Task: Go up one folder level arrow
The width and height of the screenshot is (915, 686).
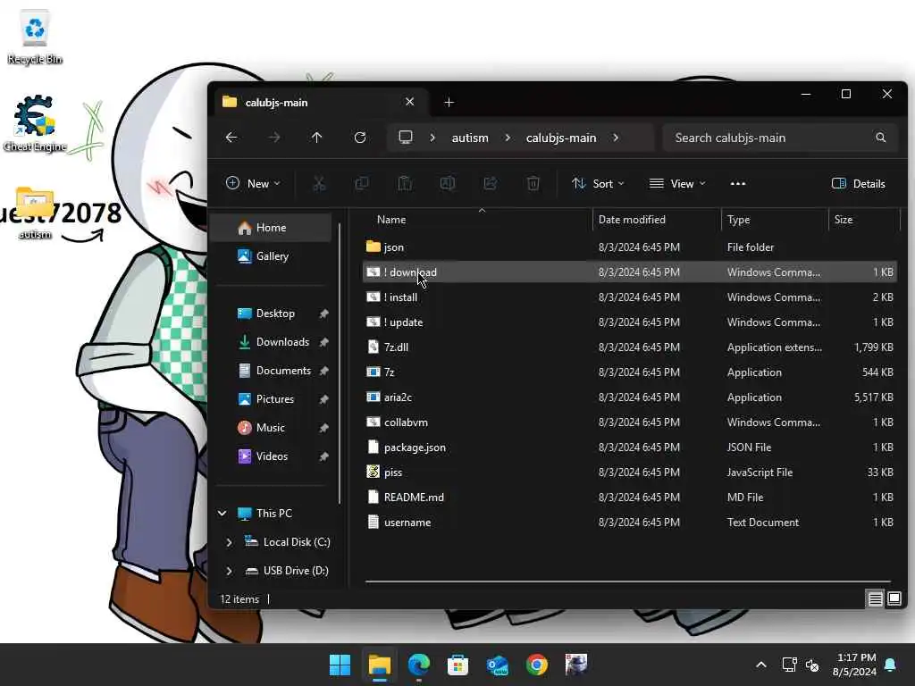Action: 317,138
